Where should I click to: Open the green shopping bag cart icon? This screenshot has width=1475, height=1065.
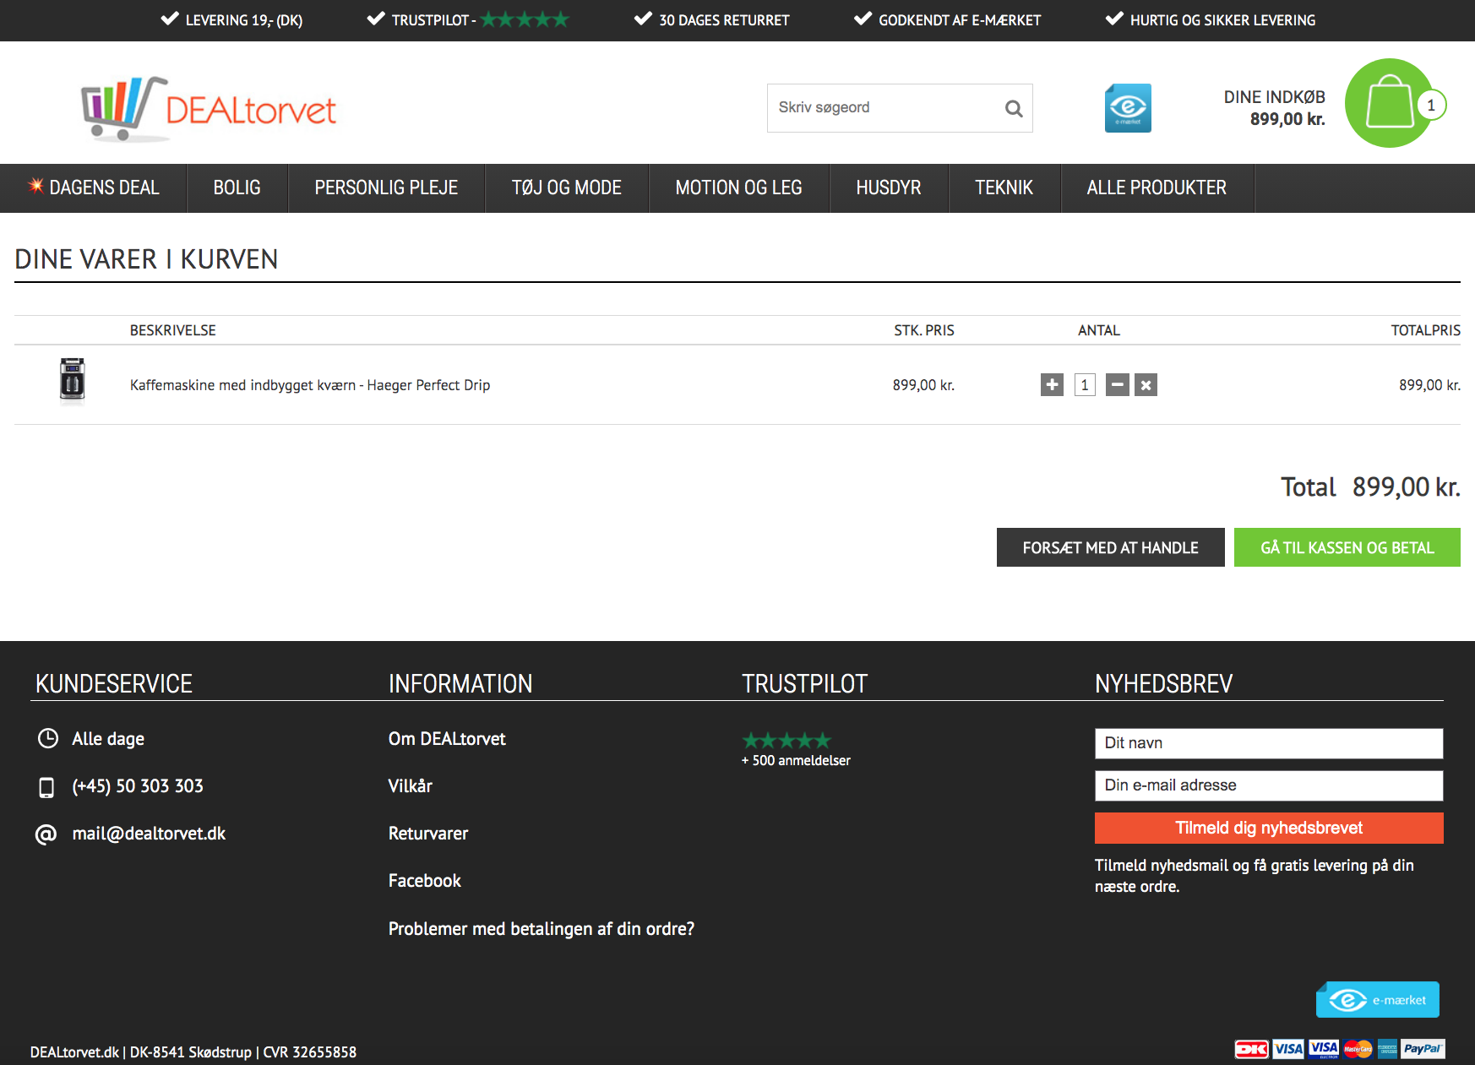point(1389,103)
